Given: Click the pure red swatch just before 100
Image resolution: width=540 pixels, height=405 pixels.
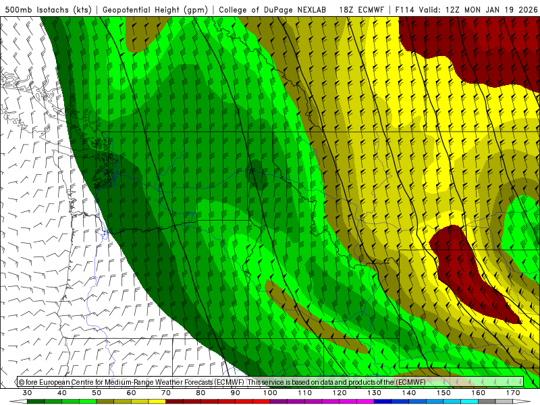Looking at the screenshot, I should [261, 402].
